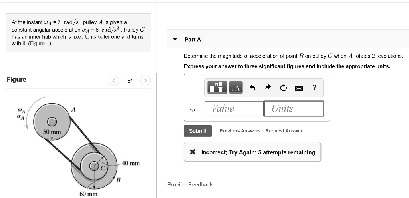Go to previous figure arrow

point(114,81)
